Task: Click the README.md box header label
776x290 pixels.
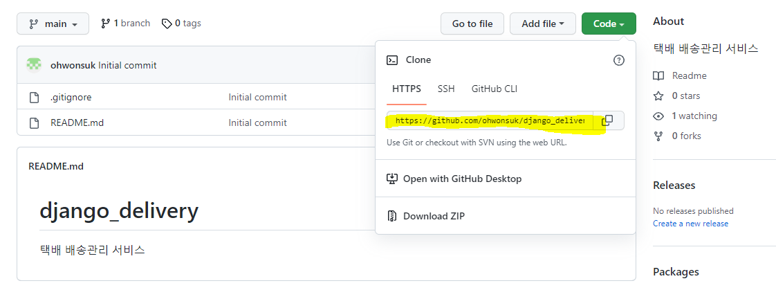Action: pyautogui.click(x=56, y=166)
